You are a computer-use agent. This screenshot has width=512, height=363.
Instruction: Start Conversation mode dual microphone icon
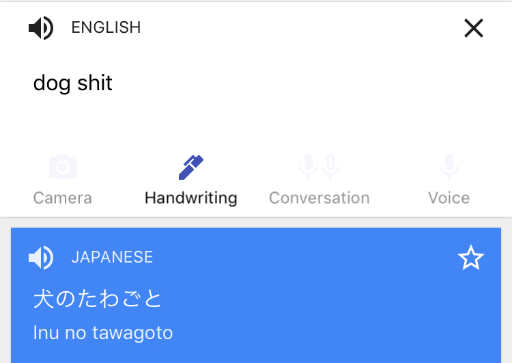click(x=319, y=167)
